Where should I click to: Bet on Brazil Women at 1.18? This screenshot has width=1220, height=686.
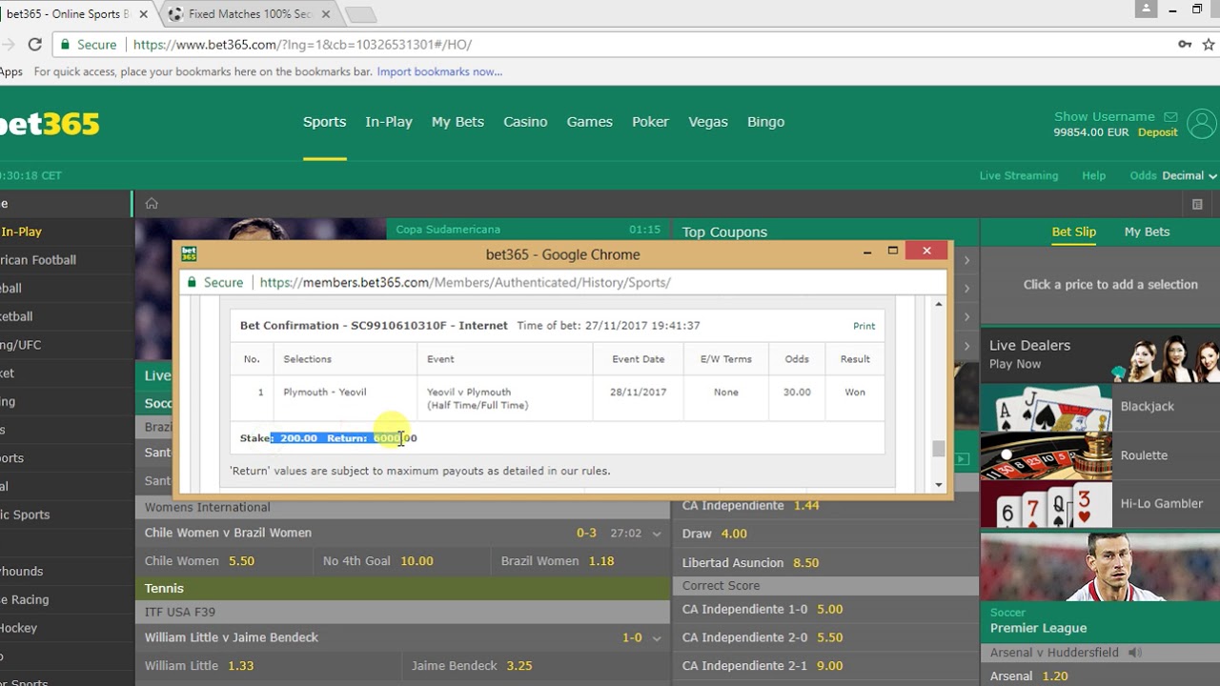coord(580,561)
